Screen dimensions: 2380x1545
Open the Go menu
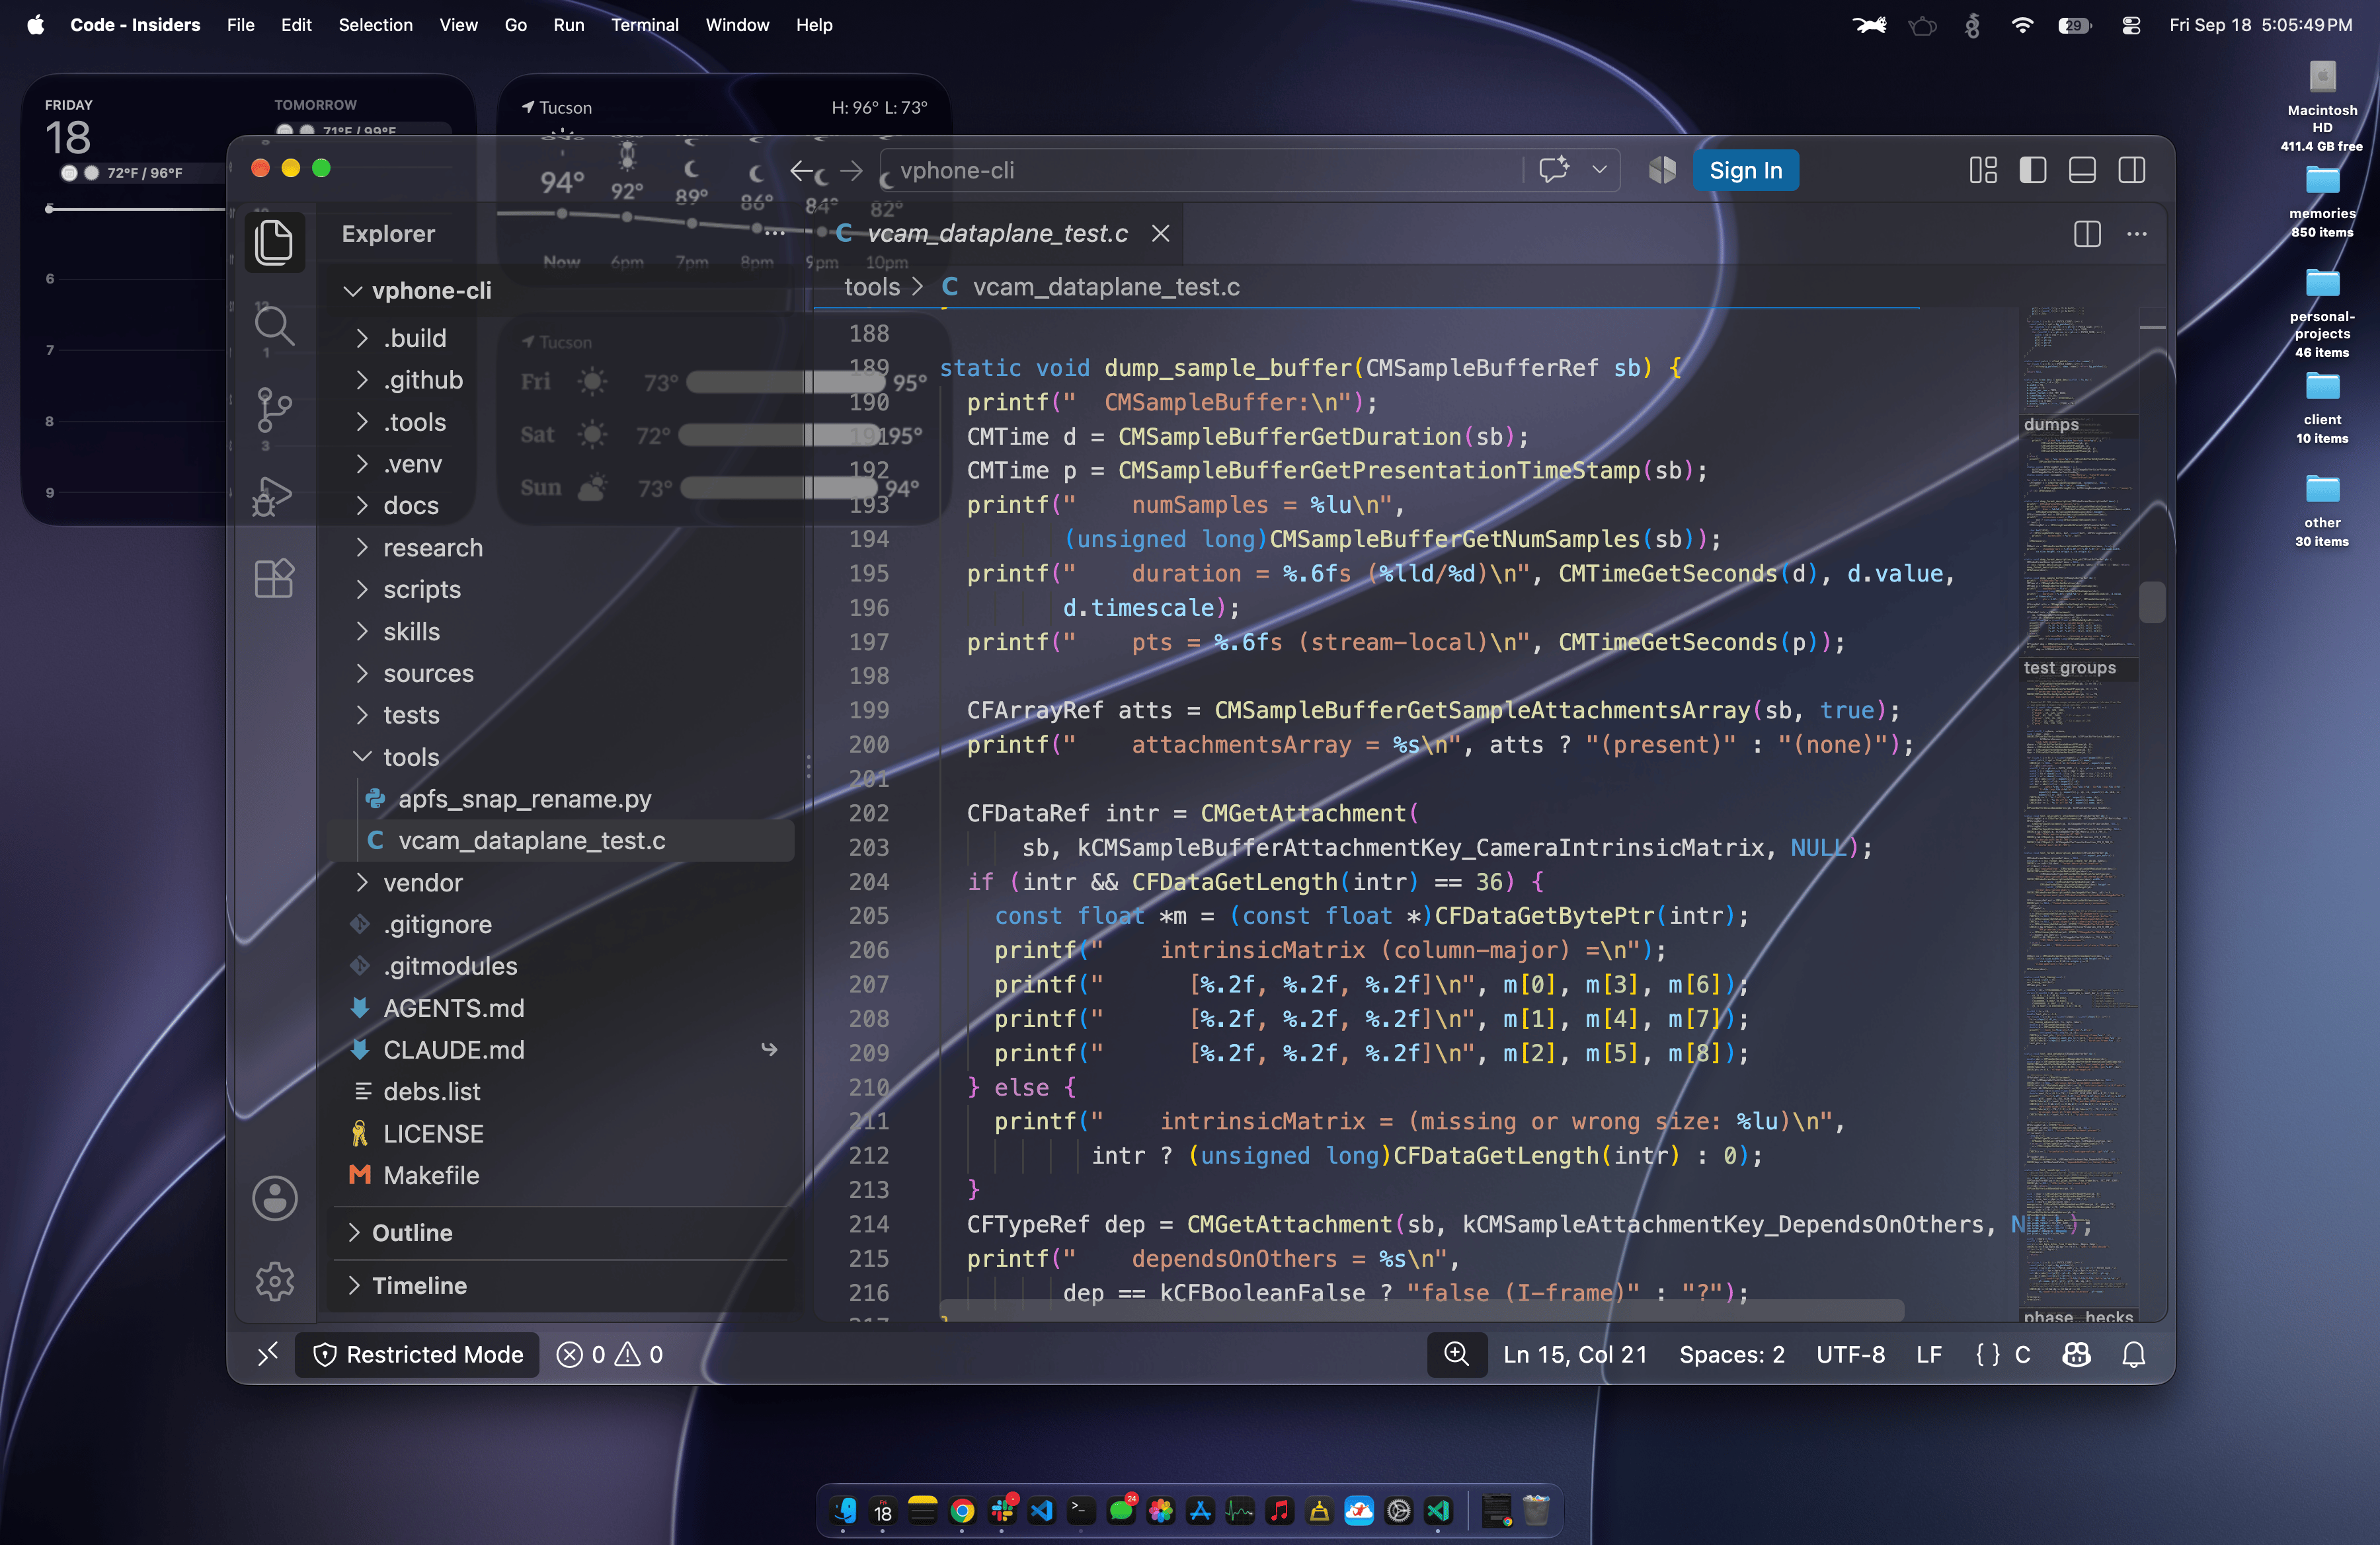[515, 25]
